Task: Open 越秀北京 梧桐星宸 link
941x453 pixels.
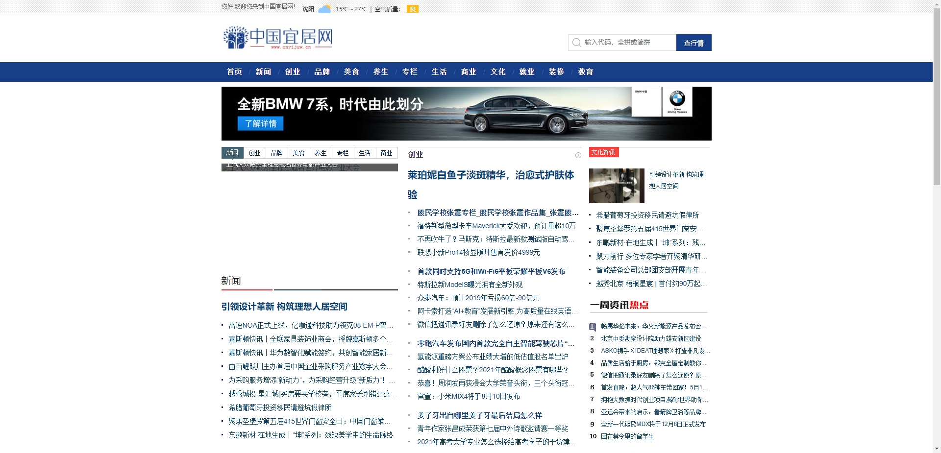Action: coord(651,284)
